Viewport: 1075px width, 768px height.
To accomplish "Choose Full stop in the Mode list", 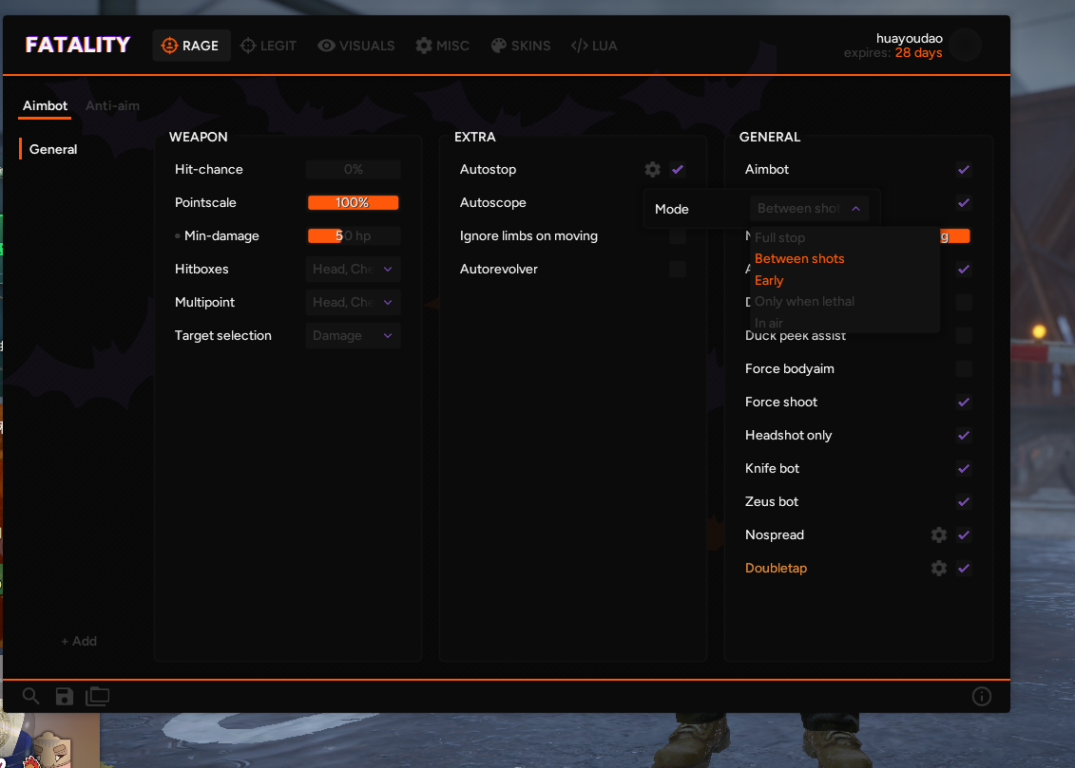I will pos(779,237).
